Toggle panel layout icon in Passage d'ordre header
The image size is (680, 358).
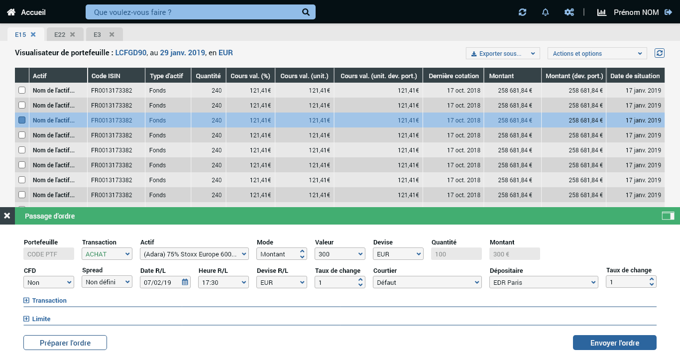coord(668,216)
